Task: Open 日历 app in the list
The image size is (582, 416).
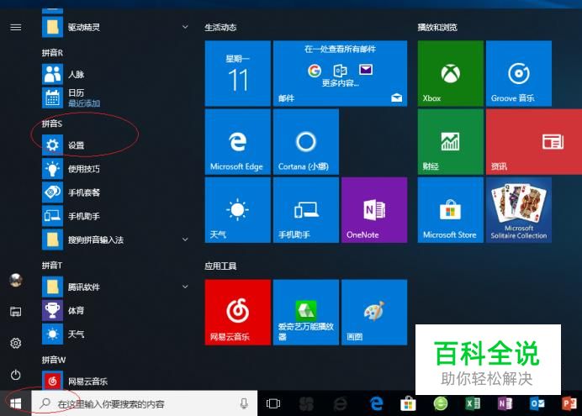Action: pyautogui.click(x=116, y=97)
